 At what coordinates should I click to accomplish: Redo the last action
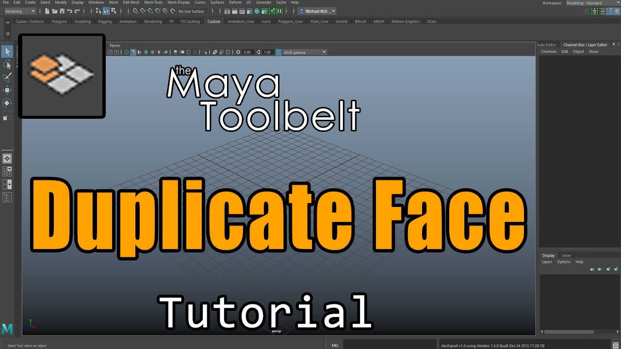[x=77, y=11]
